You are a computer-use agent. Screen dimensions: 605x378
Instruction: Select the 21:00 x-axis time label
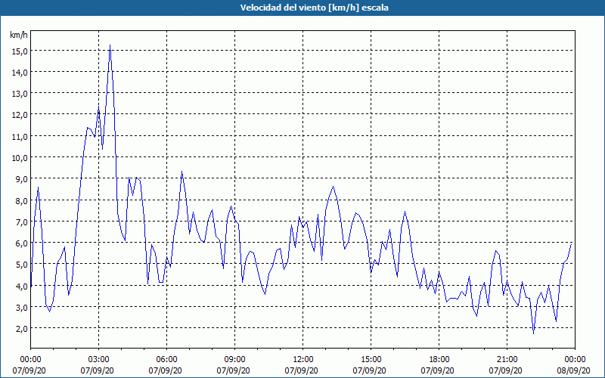507,360
